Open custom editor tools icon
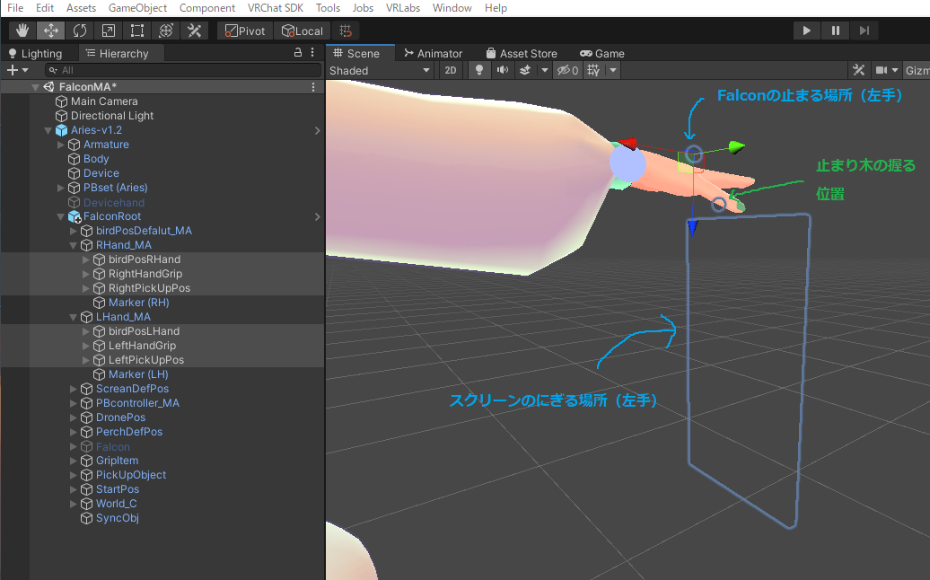 195,31
